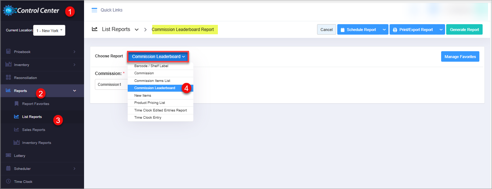The width and height of the screenshot is (492, 189).
Task: Open Report Favorites in sidebar
Action: [35, 104]
